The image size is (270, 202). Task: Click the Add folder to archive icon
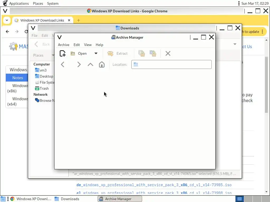(153, 53)
